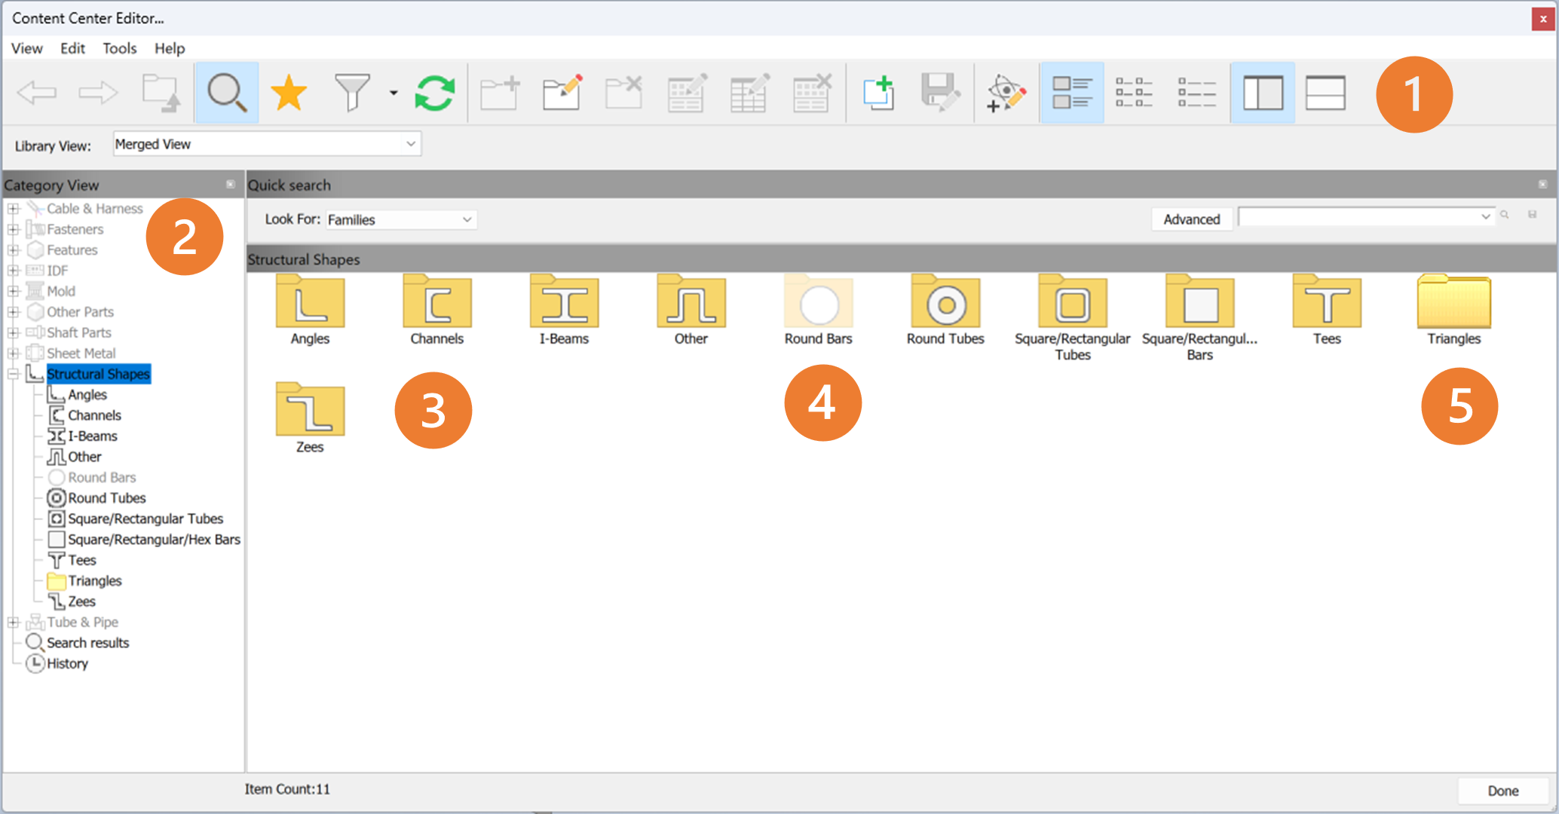Switch to list view layout
The width and height of the screenshot is (1559, 814).
(1134, 93)
